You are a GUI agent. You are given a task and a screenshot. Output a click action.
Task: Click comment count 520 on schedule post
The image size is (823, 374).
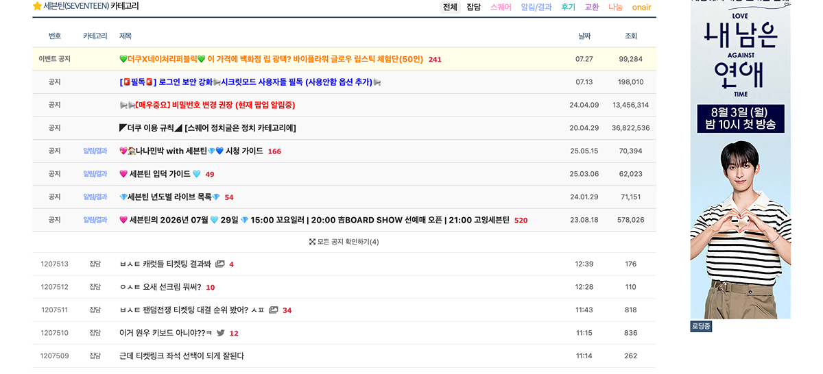[x=521, y=221]
